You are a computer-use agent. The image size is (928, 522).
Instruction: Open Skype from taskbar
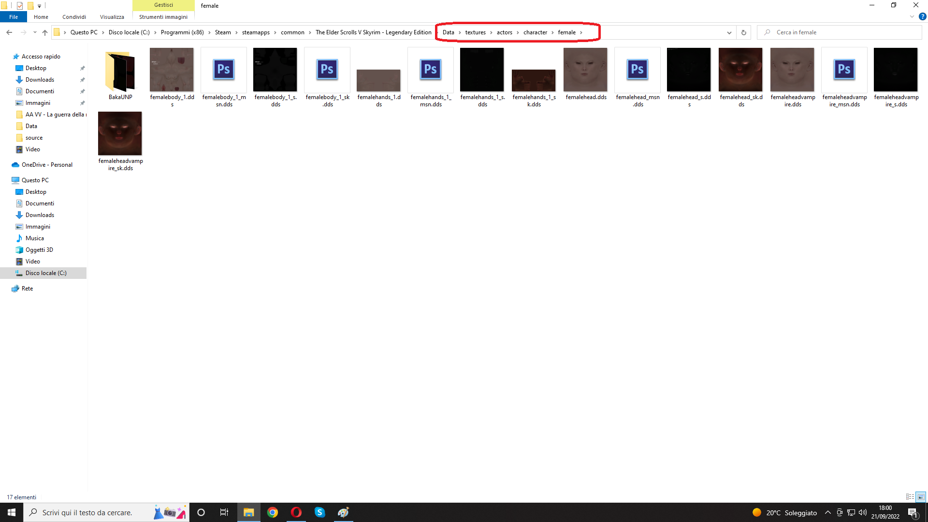coord(319,512)
